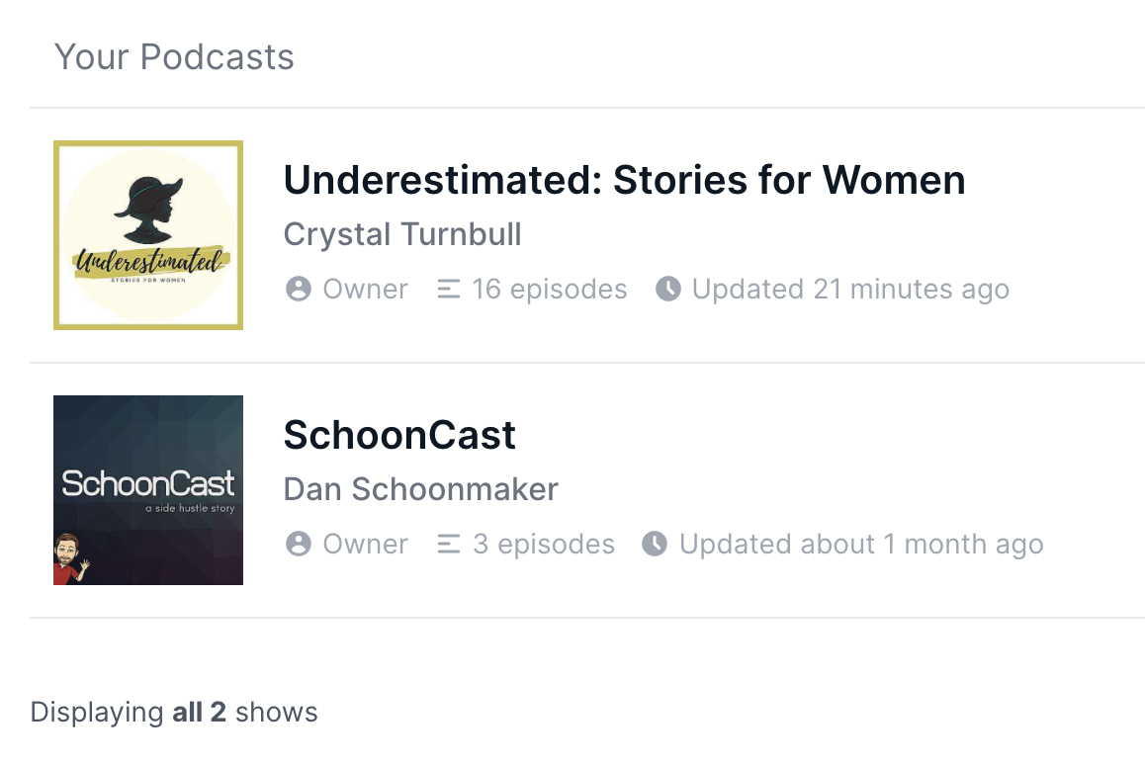Viewport: 1145px width, 765px height.
Task: Open Underestimated: Stories for Women title
Action: [x=624, y=180]
